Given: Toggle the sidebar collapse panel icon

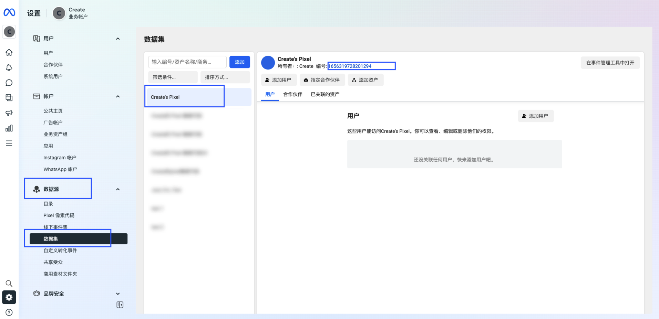Looking at the screenshot, I should click(x=120, y=305).
